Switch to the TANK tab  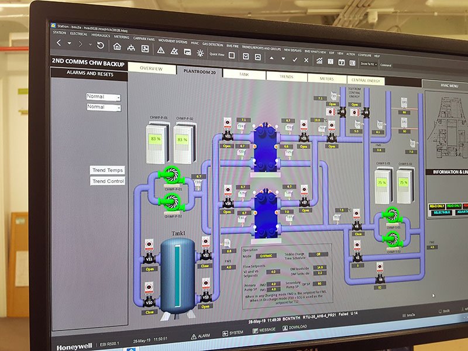point(244,74)
